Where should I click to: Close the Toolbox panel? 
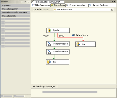click(x=28, y=2)
